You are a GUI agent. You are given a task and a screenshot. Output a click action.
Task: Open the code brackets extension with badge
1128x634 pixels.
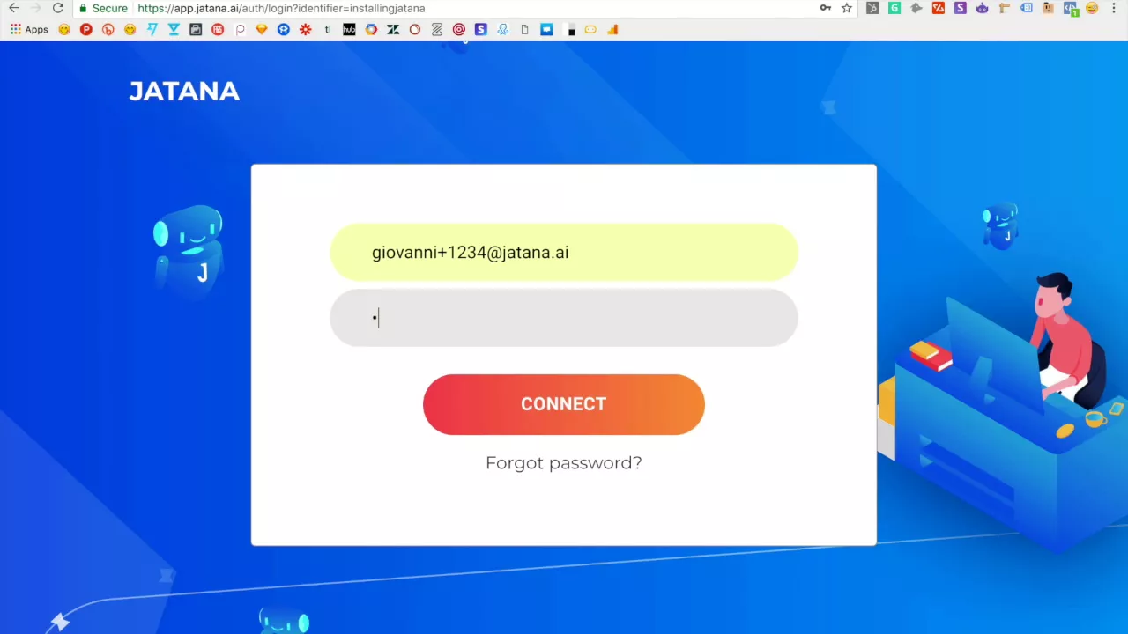point(1070,8)
